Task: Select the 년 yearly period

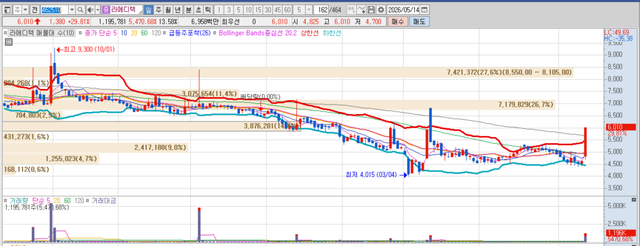Action: [178, 10]
